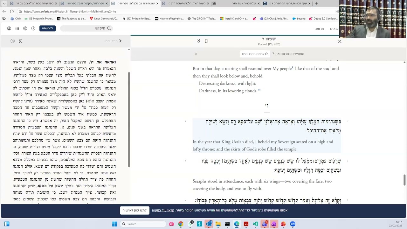Click לחצו כאן לאישור to accept cookies
Image resolution: width=407 pixels, height=229 pixels.
pyautogui.click(x=135, y=210)
